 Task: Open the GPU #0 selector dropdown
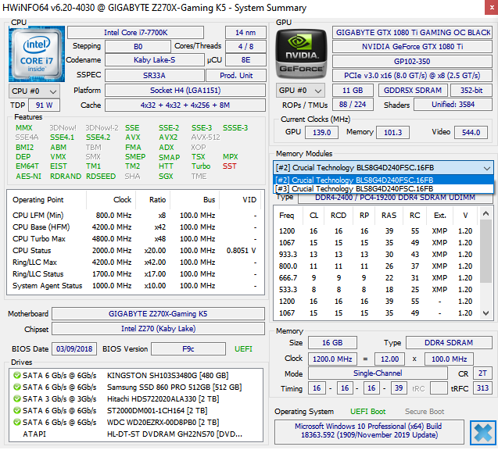[300, 91]
